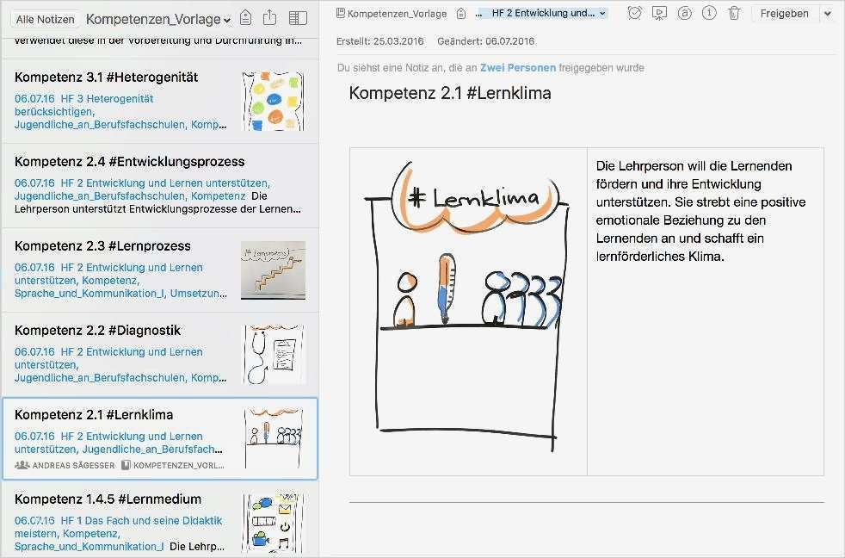Click the KOMPETENZEN_VORL... notebook label in list
The height and width of the screenshot is (558, 845).
point(178,465)
